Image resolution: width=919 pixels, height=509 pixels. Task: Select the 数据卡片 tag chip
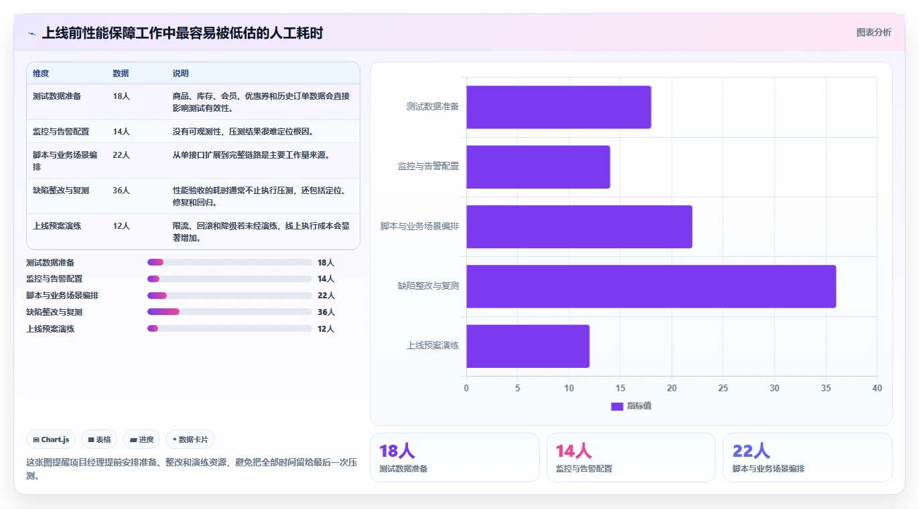pyautogui.click(x=190, y=439)
